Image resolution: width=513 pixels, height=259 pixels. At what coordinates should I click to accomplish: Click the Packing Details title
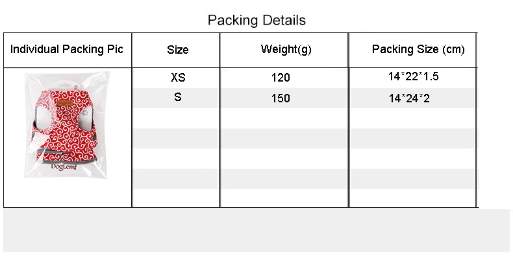click(256, 20)
